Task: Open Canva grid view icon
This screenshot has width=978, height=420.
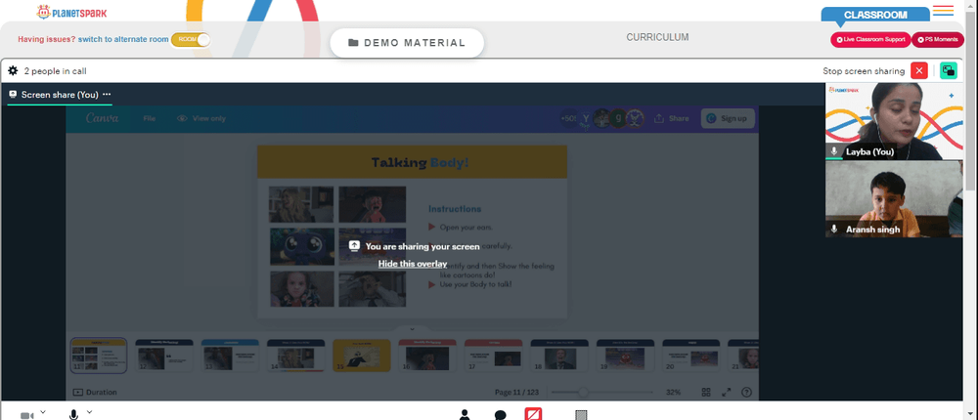Action: 706,392
